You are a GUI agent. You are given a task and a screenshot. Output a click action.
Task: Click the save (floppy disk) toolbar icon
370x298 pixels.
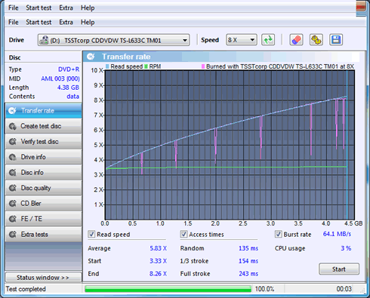pos(336,40)
